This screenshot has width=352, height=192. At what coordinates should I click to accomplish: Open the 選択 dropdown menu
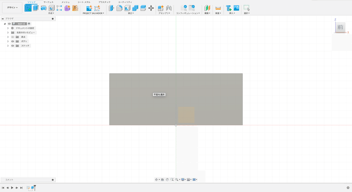247,13
